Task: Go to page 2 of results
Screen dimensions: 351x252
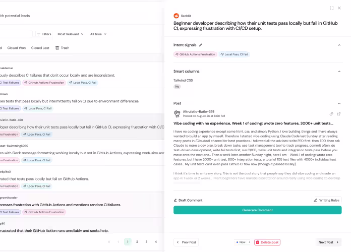Action: [x=137, y=242]
